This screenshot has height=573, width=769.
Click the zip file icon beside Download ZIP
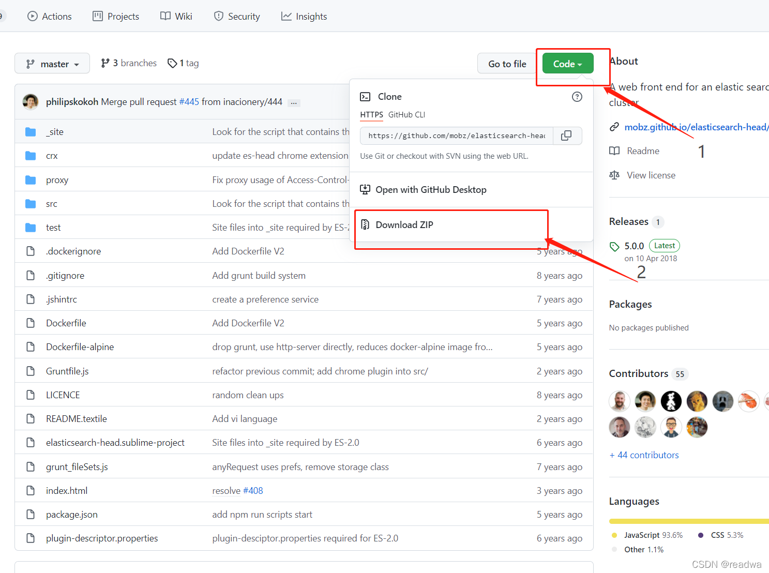[365, 225]
